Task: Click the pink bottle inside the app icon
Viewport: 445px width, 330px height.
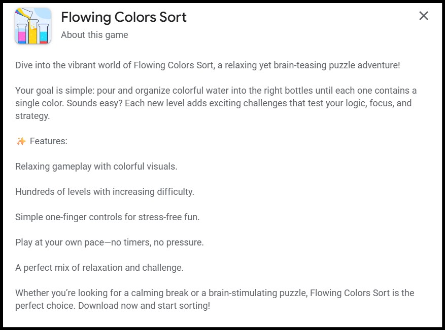Action: [x=21, y=35]
